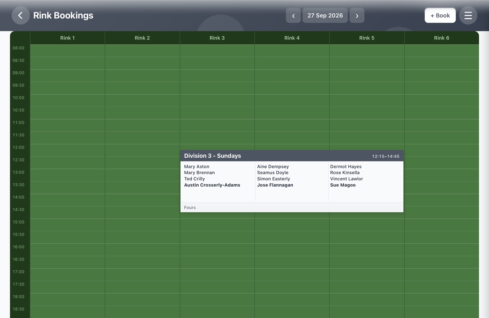The image size is (489, 318).
Task: Select the Rink 6 column header
Action: [442, 38]
